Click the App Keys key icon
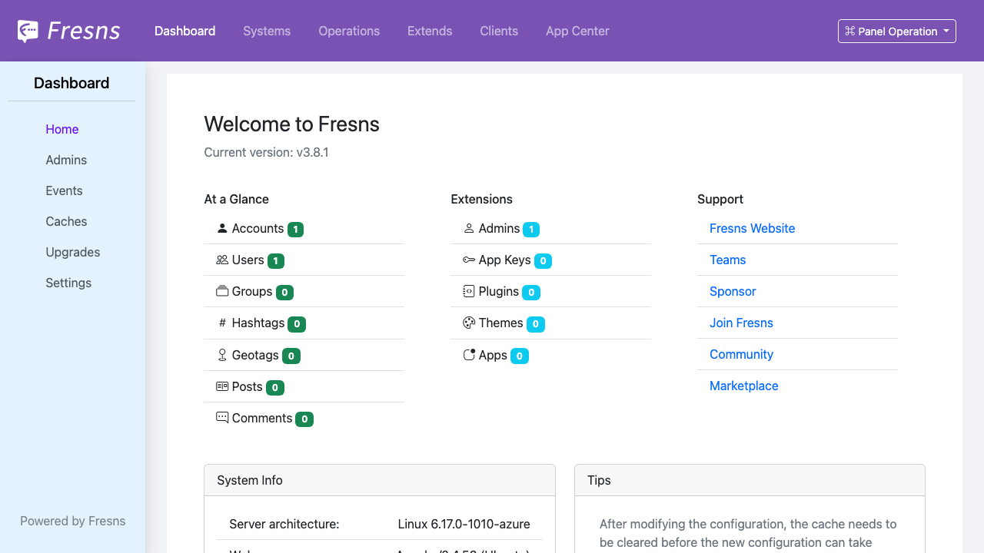984x553 pixels. (469, 260)
